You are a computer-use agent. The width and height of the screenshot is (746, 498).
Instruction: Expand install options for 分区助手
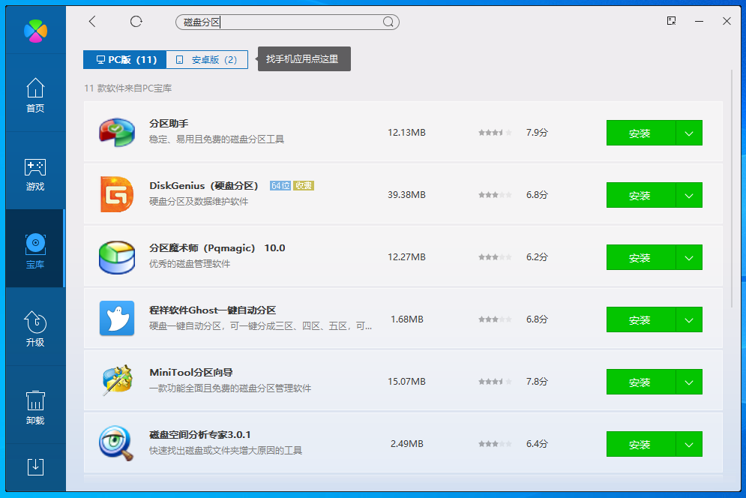[x=689, y=133]
